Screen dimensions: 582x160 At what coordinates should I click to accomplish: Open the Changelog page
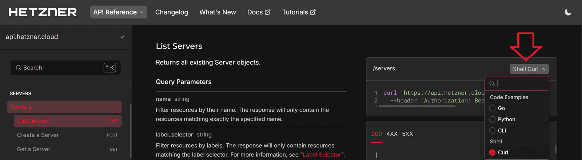tap(172, 12)
